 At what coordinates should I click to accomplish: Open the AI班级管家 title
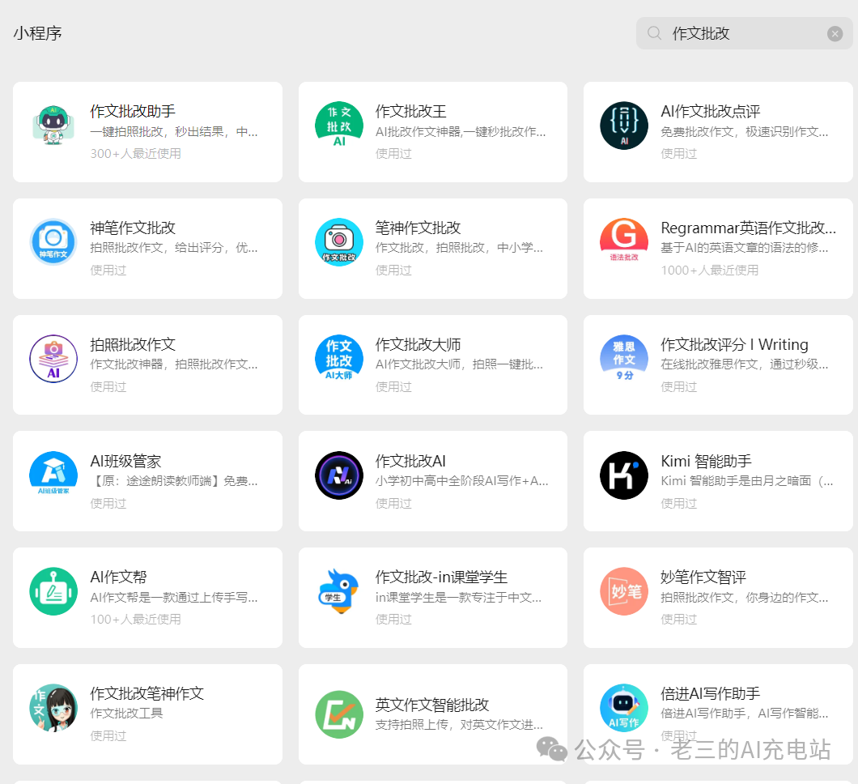click(x=125, y=461)
